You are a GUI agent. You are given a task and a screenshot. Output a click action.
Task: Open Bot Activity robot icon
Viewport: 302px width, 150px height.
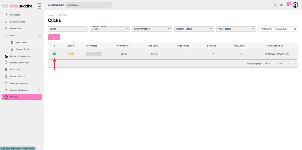[6, 69]
